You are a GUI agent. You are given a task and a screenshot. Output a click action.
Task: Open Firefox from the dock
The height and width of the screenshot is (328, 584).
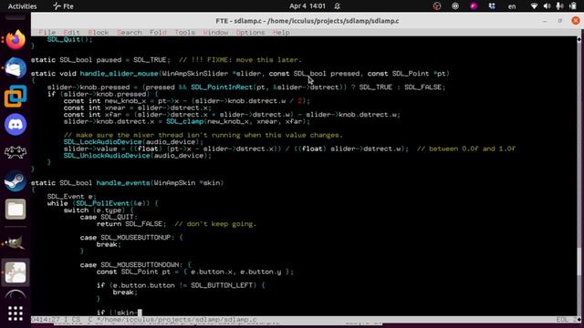point(16,40)
